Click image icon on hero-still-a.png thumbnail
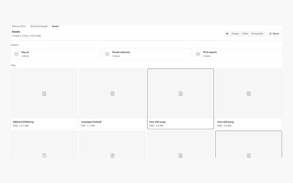 (181, 94)
